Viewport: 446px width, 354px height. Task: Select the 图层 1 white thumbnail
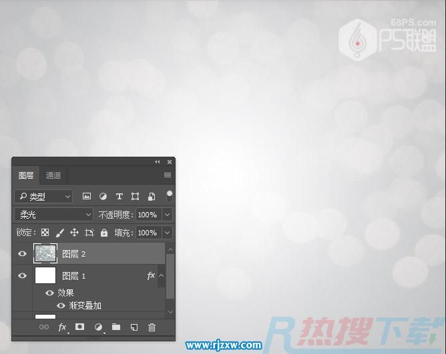tap(45, 275)
